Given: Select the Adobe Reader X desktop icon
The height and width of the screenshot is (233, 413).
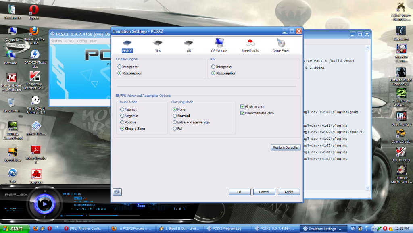Looking at the screenshot, I should 36,154.
